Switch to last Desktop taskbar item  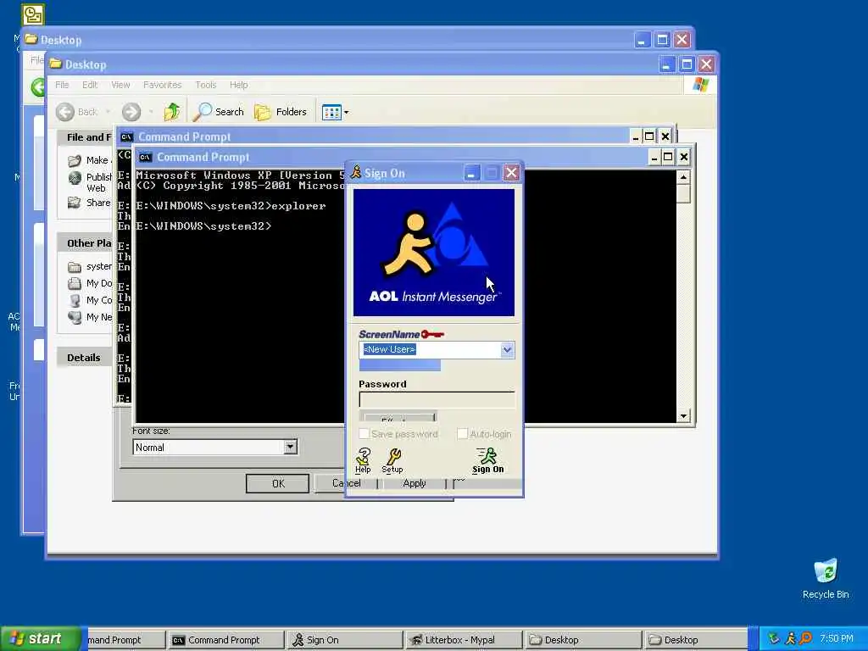tap(695, 640)
